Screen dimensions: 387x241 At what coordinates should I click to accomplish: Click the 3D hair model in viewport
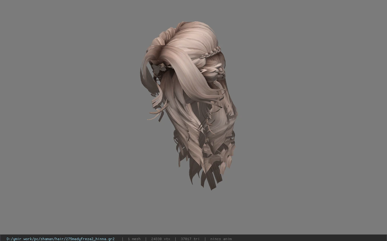click(189, 105)
